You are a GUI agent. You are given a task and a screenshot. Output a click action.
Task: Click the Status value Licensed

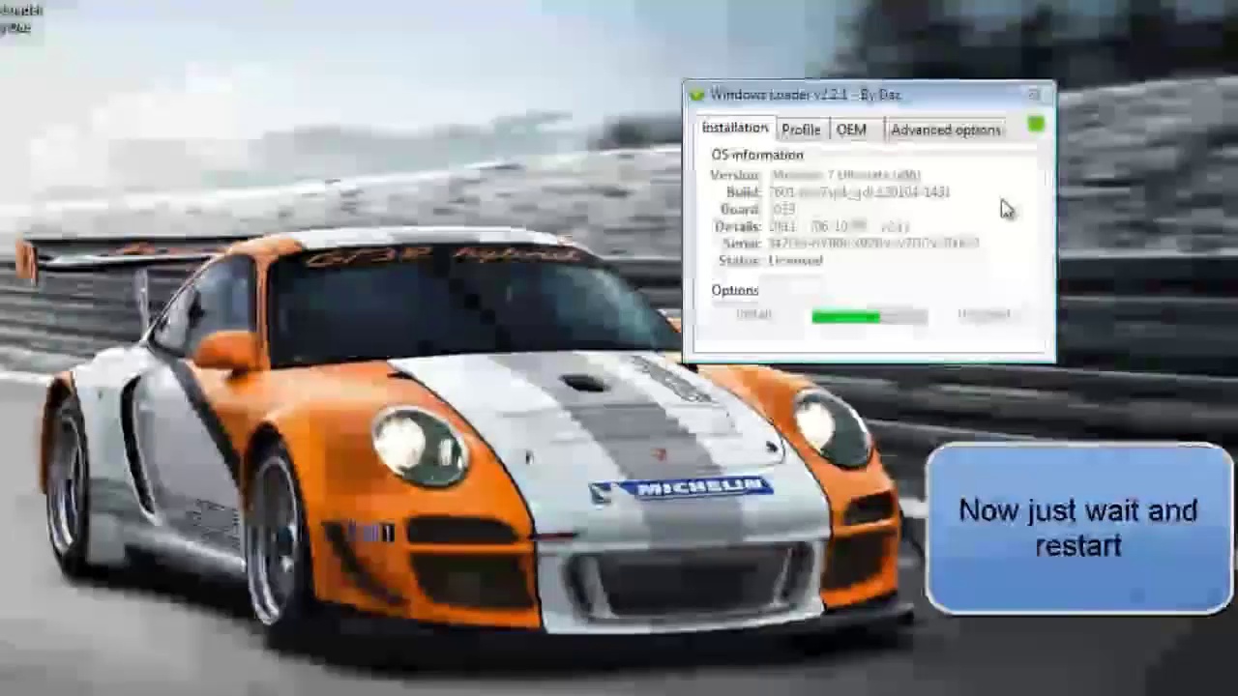pos(795,261)
